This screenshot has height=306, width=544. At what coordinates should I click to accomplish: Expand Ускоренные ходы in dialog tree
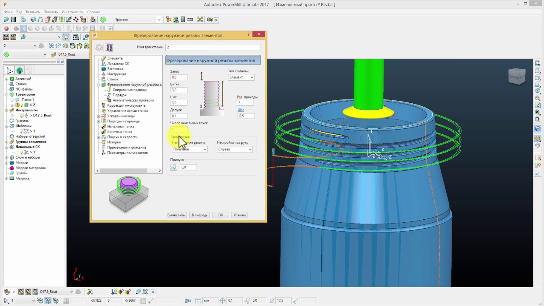pyautogui.click(x=99, y=116)
